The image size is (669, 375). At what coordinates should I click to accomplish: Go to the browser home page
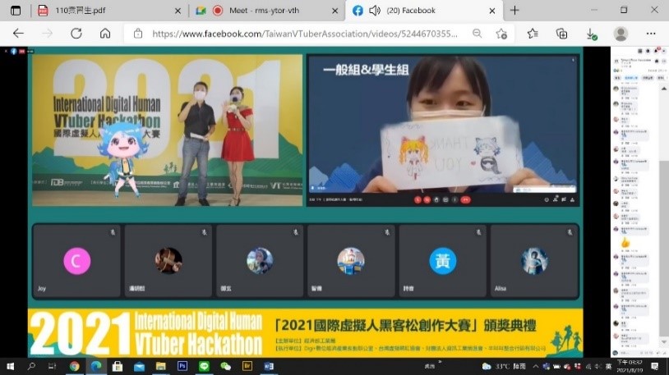tap(105, 34)
